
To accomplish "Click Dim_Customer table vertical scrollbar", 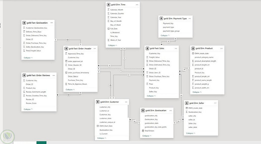I will pyautogui.click(x=128, y=111).
